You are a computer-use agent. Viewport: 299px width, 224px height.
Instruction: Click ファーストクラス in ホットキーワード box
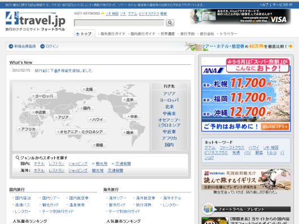232,148
